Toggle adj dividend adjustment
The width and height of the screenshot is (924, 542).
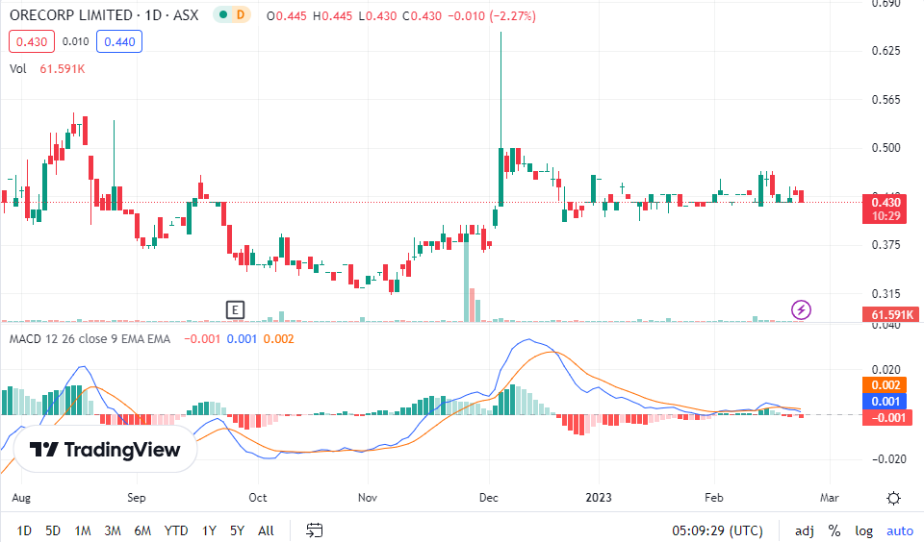804,530
